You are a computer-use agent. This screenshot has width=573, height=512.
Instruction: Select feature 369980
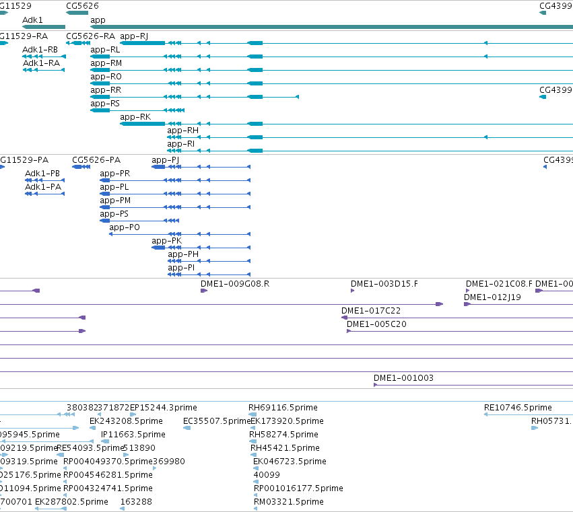pos(155,468)
